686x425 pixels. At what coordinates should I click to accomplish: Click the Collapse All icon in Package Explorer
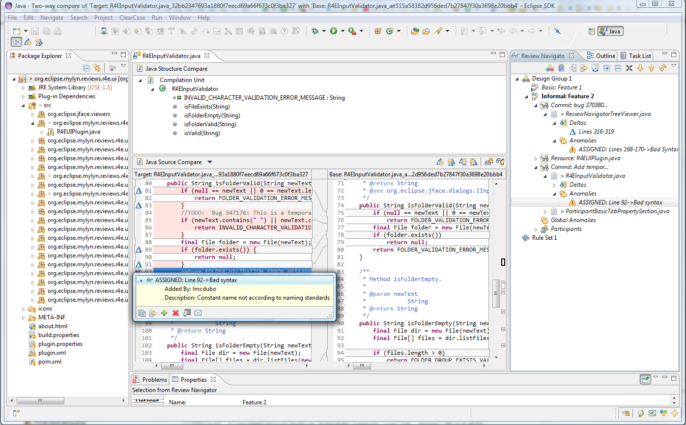[x=86, y=68]
